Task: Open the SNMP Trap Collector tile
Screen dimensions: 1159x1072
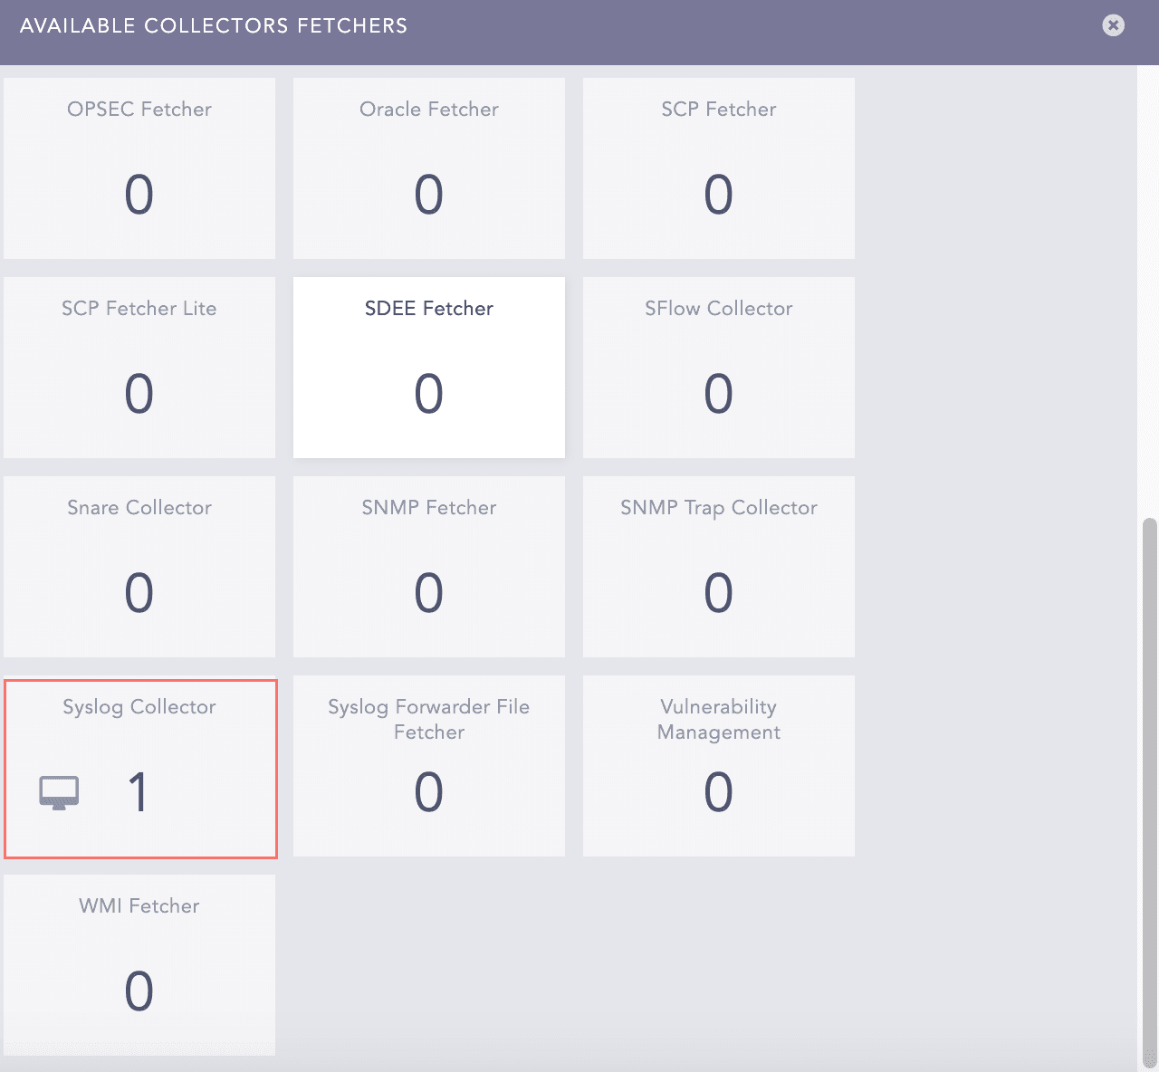Action: pos(718,567)
